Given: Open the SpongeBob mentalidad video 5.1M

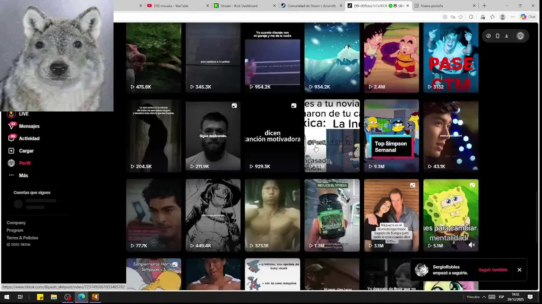Looking at the screenshot, I should 451,215.
